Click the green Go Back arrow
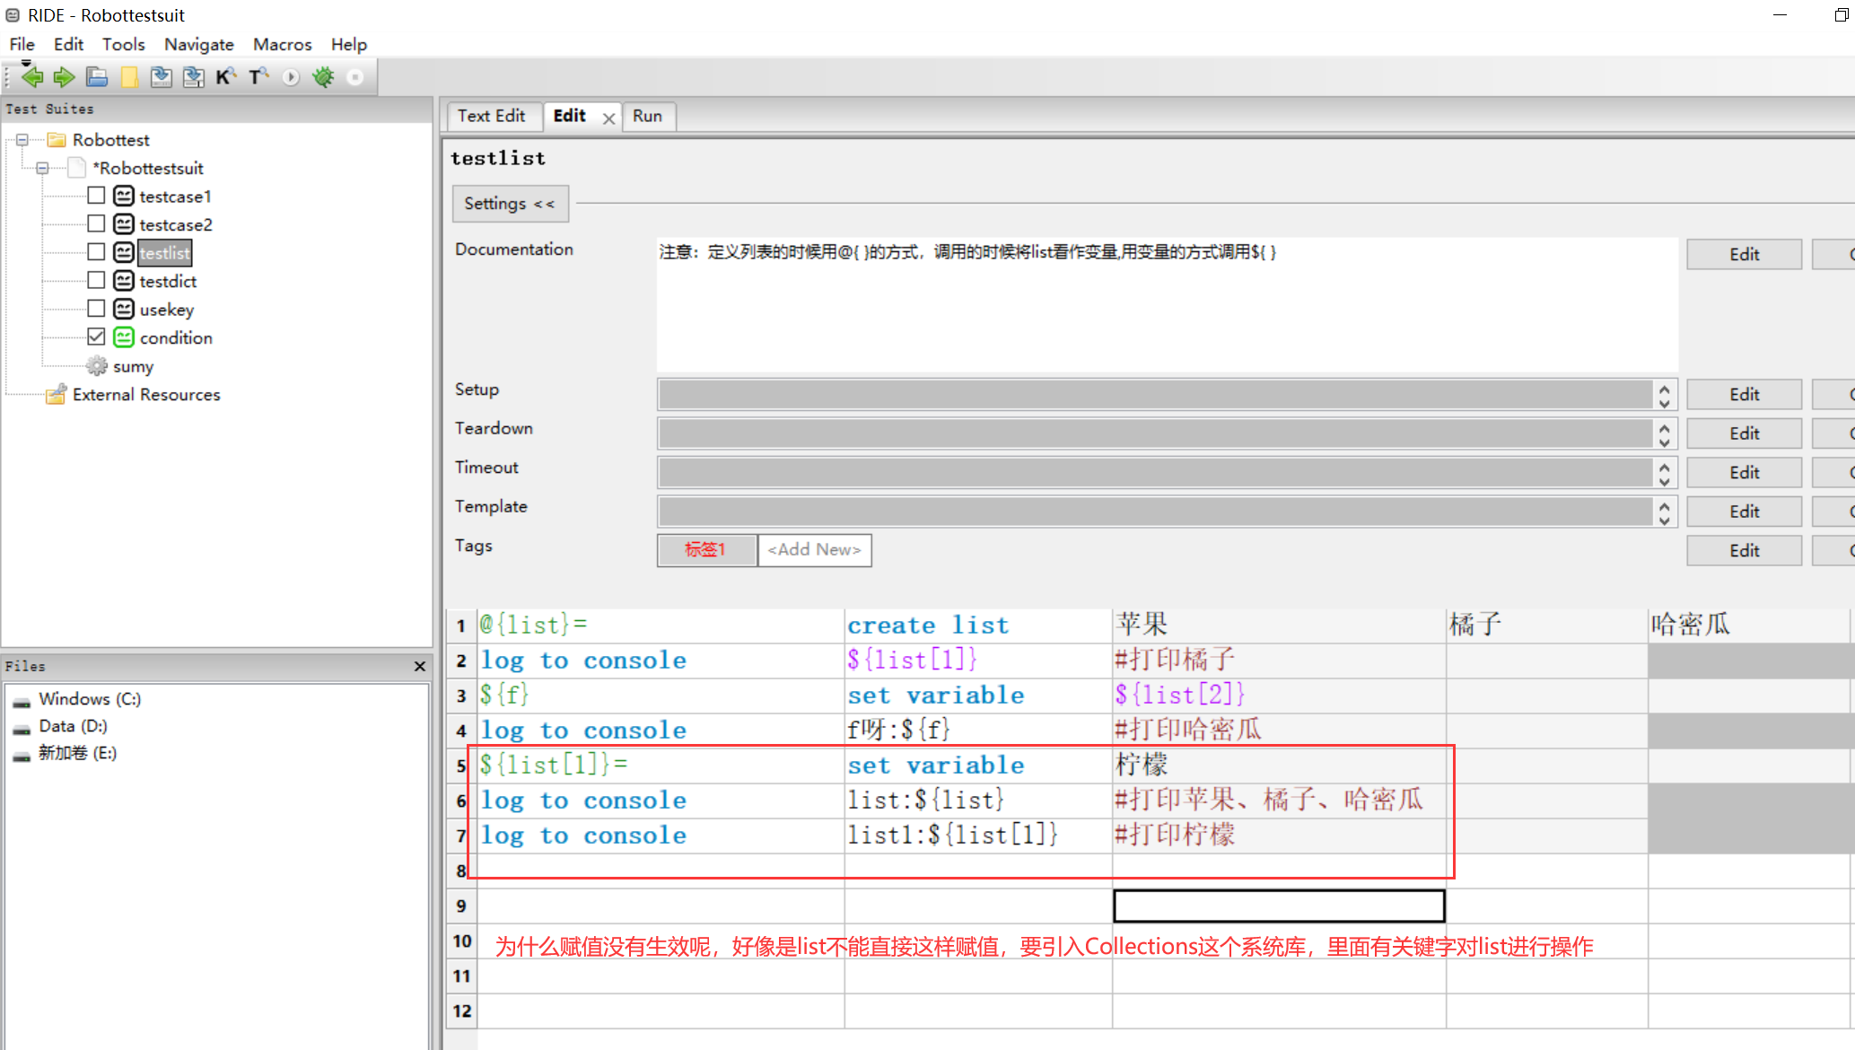1855x1050 pixels. (x=32, y=77)
